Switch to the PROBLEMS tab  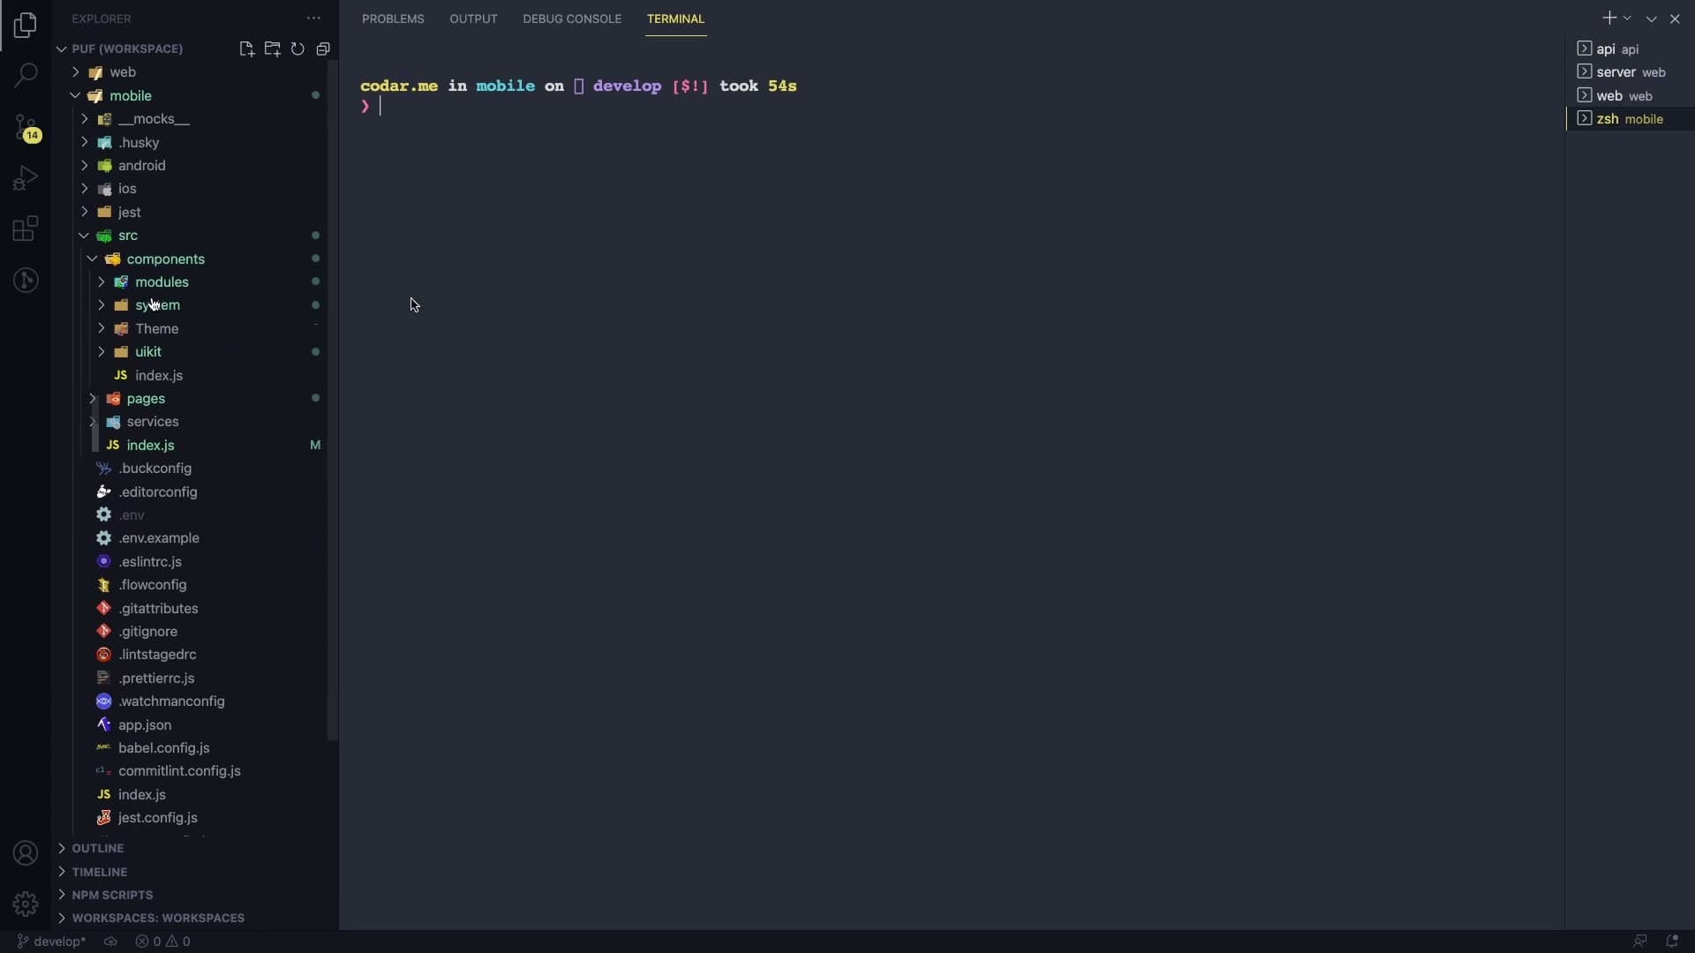pyautogui.click(x=393, y=19)
